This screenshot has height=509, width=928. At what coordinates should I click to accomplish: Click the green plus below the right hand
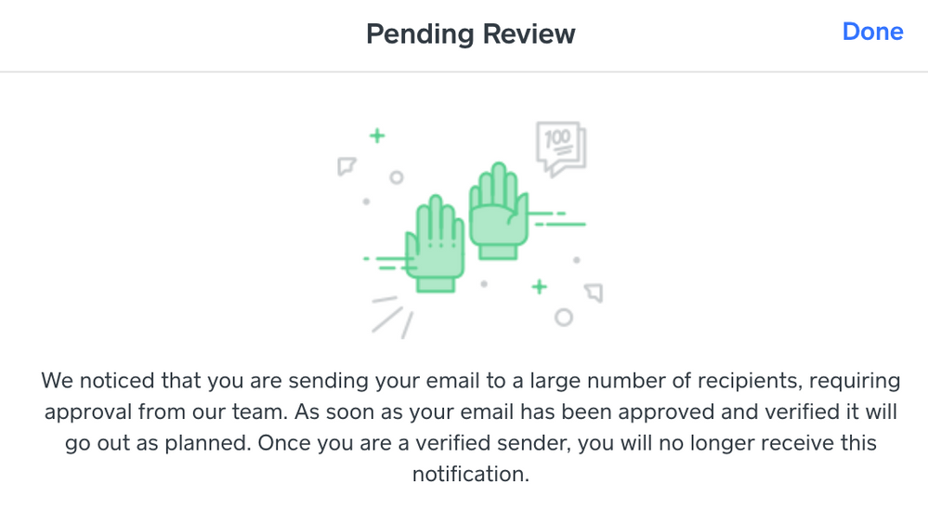pos(539,287)
